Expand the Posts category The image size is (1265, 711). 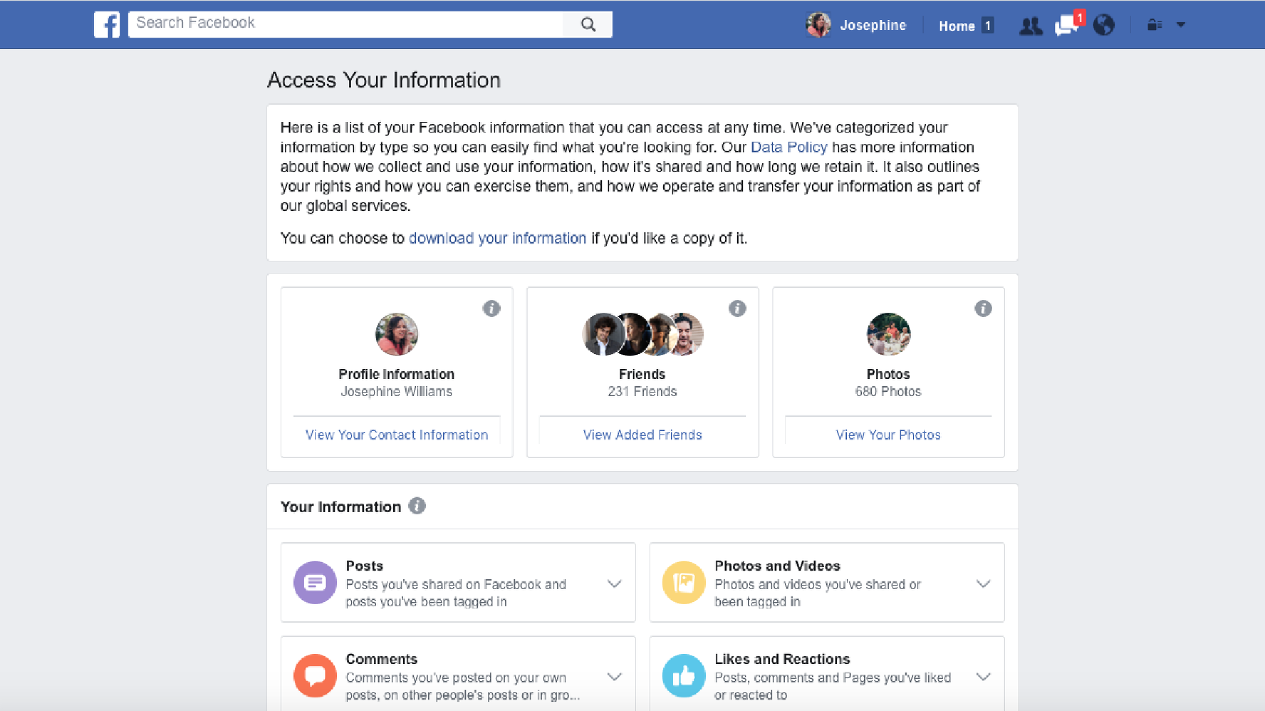pos(615,583)
